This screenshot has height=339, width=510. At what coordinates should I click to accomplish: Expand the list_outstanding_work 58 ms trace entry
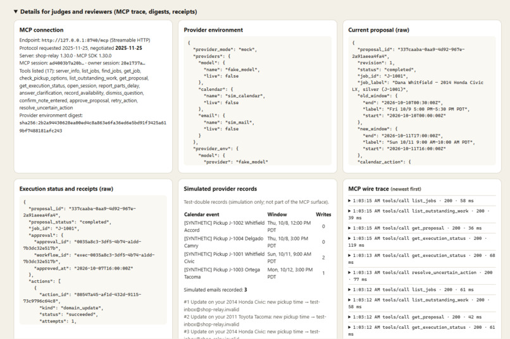[421, 303]
